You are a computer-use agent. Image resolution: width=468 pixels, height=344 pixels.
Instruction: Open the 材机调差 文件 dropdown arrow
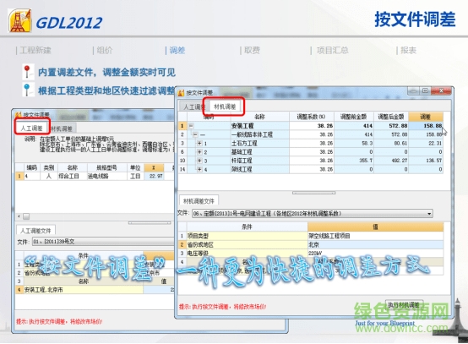(429, 214)
